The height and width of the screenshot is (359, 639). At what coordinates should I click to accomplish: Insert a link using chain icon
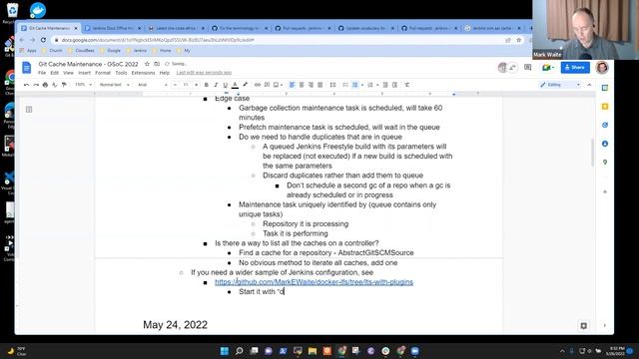[258, 85]
